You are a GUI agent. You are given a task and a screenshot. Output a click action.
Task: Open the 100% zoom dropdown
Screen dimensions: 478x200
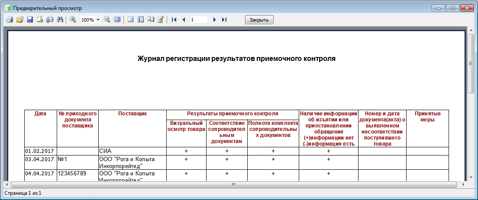tap(98, 20)
